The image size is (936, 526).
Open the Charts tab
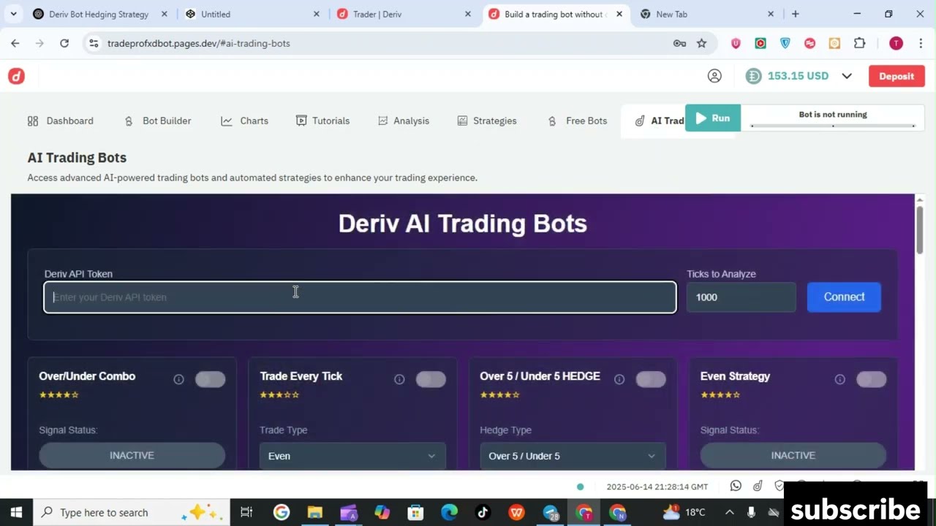tap(245, 121)
